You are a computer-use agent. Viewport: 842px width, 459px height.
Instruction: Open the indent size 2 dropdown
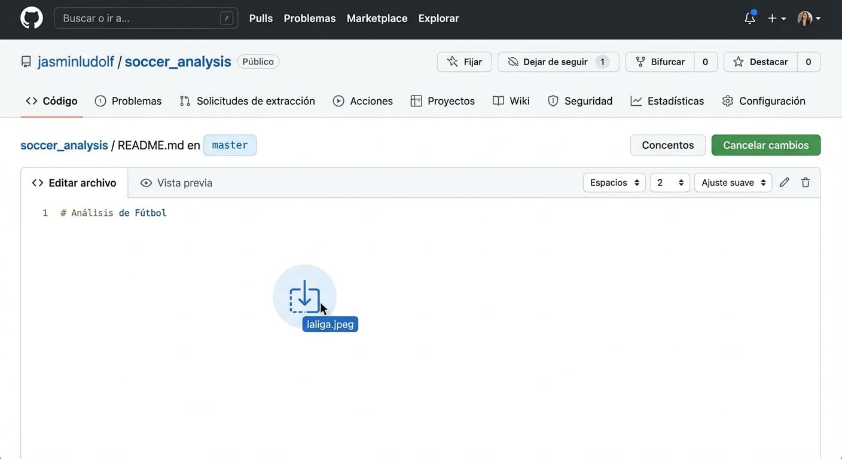coord(670,182)
